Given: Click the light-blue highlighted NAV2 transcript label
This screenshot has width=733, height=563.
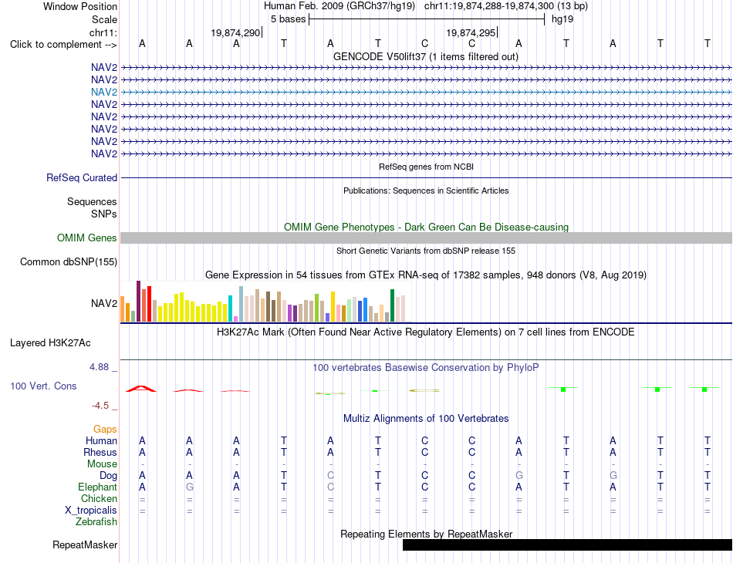Looking at the screenshot, I should click(x=104, y=92).
